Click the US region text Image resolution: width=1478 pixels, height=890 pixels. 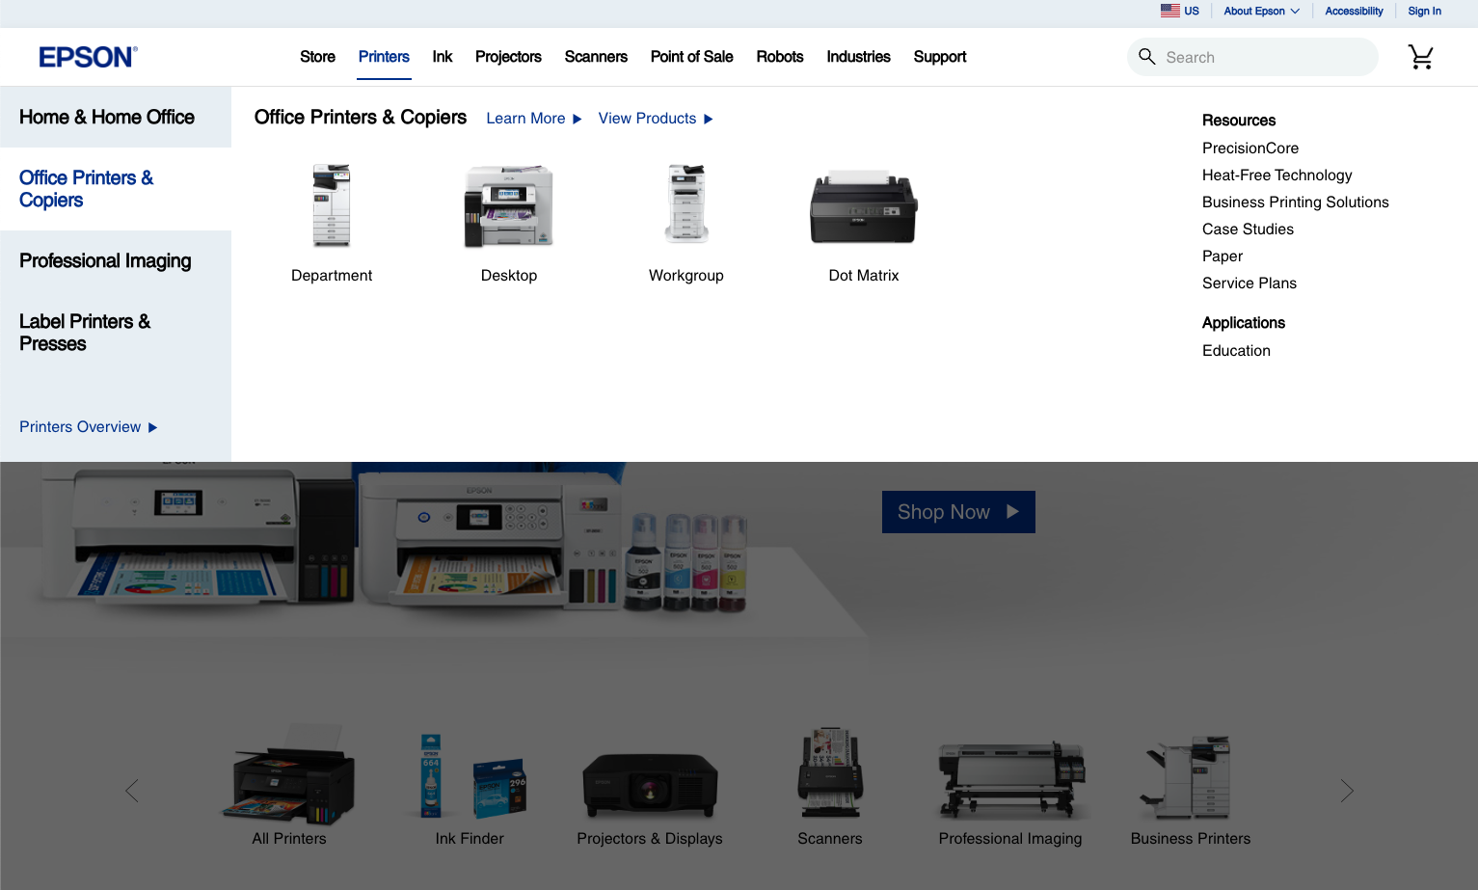[1192, 12]
